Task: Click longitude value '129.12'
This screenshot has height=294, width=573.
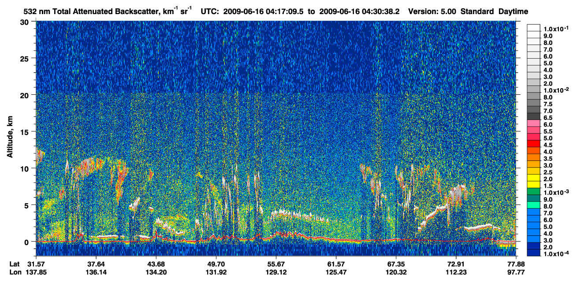Action: [276, 272]
